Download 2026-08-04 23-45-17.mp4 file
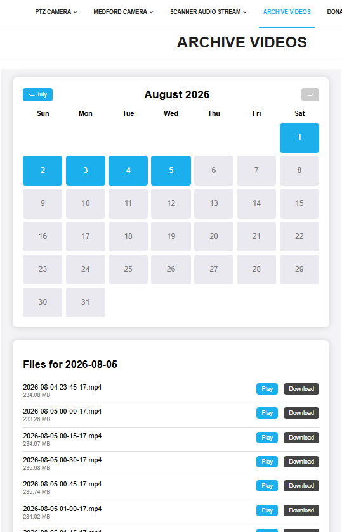This screenshot has width=342, height=532. 301,389
